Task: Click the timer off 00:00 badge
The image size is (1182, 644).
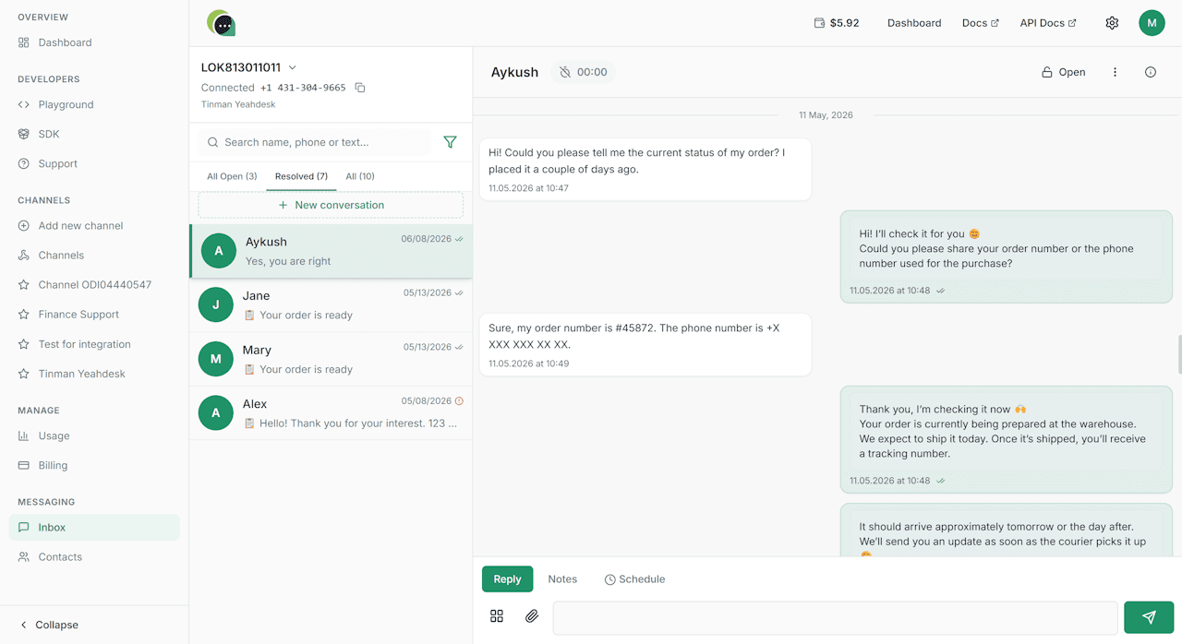Action: click(x=584, y=72)
